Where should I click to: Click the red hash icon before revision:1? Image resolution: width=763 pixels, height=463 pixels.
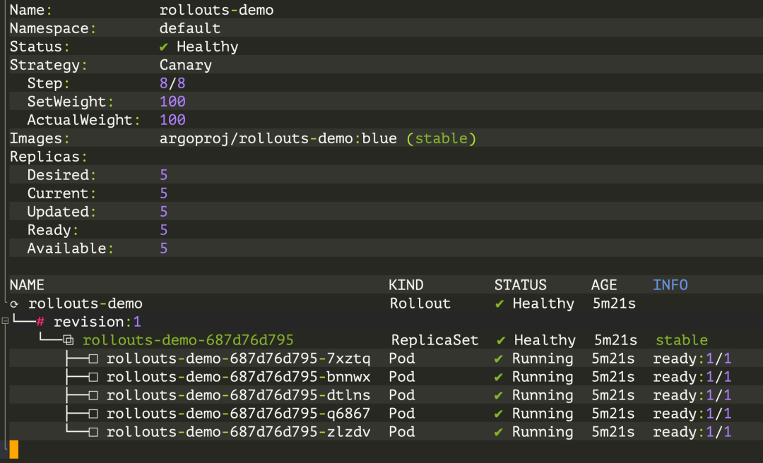coord(40,322)
